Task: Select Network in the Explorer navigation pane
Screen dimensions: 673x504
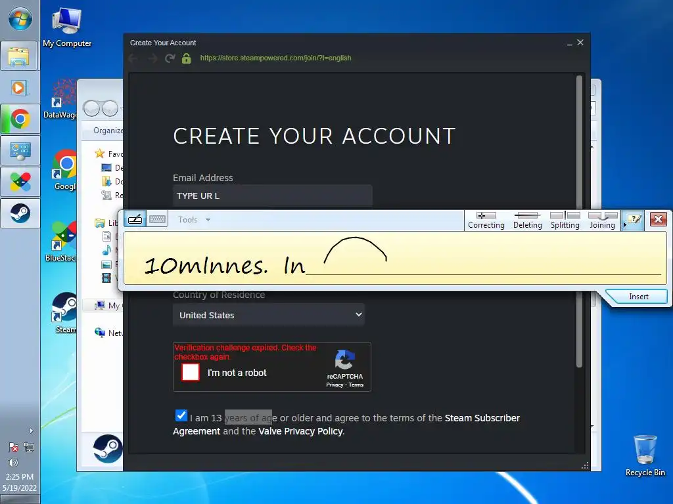Action: coord(109,333)
